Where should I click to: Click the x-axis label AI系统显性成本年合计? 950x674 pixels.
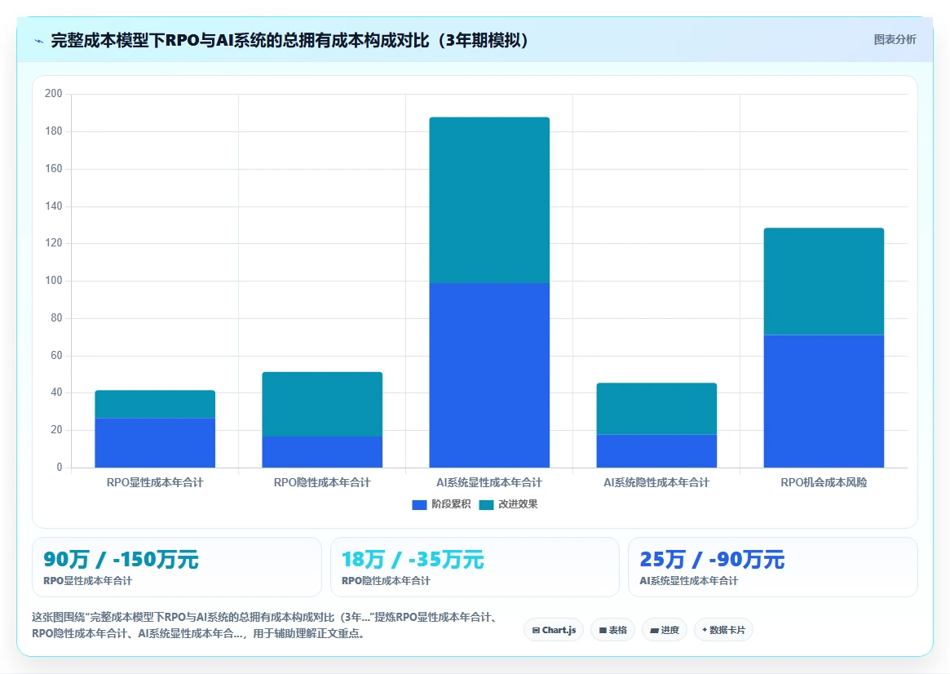tap(489, 482)
